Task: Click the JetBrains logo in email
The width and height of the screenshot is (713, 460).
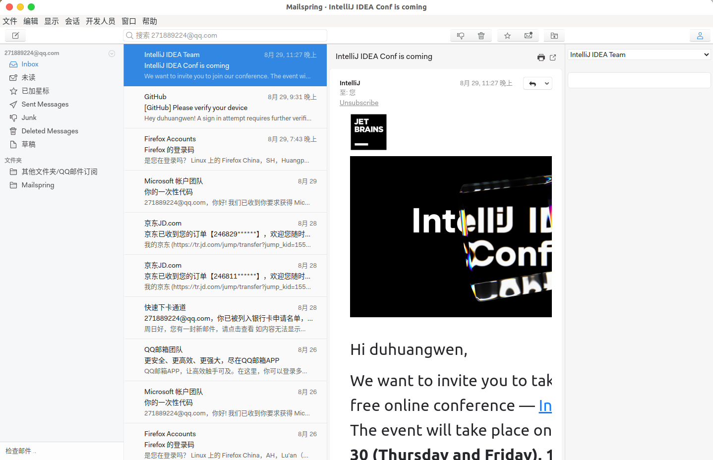Action: coord(368,132)
